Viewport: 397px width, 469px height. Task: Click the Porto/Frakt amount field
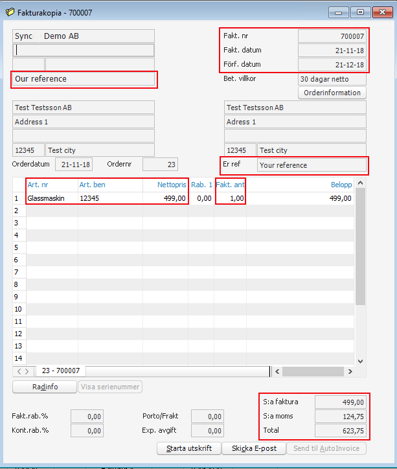tap(207, 417)
